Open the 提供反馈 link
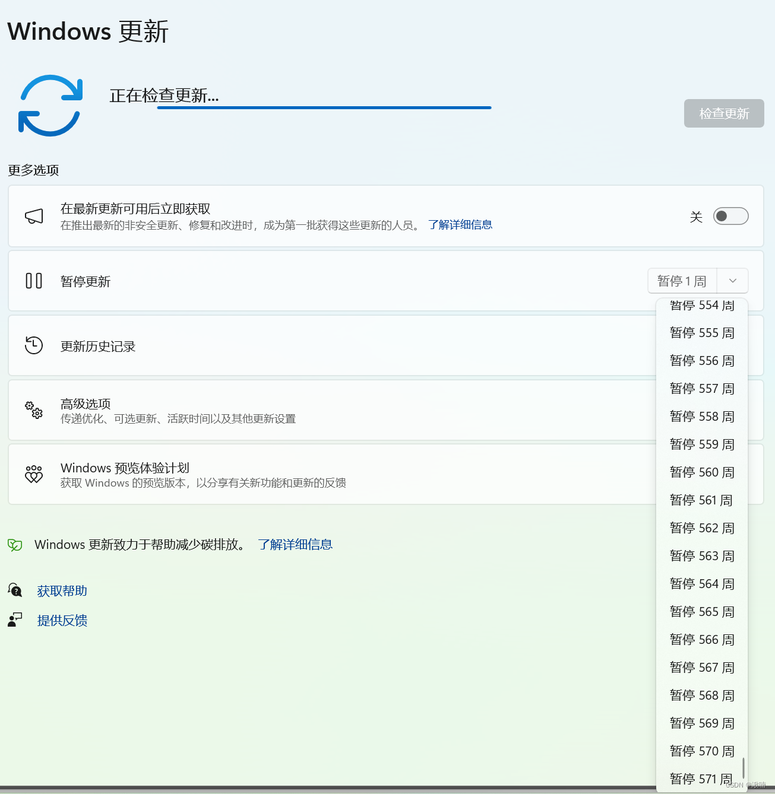The width and height of the screenshot is (775, 794). (x=62, y=621)
